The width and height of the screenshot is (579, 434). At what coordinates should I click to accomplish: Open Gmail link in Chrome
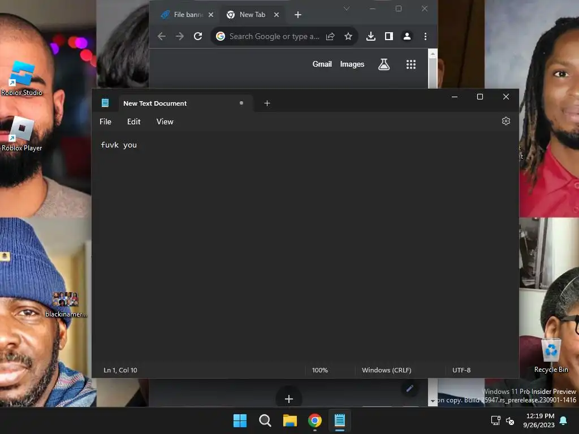tap(322, 64)
